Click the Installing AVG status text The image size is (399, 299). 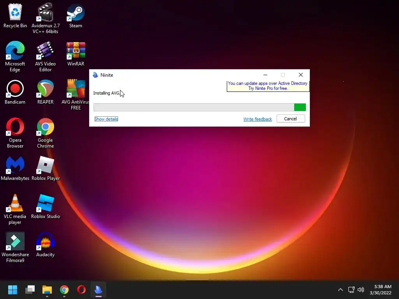click(x=106, y=93)
